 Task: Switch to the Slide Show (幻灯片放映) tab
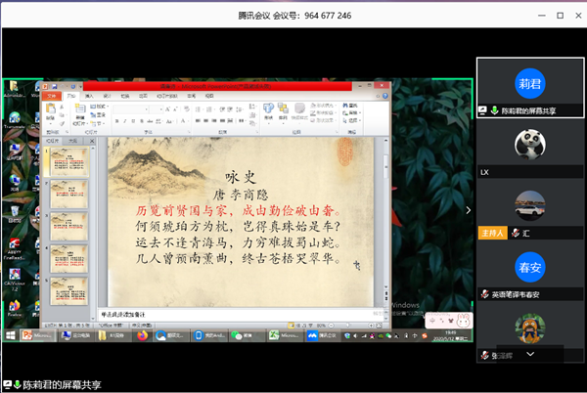tap(167, 96)
